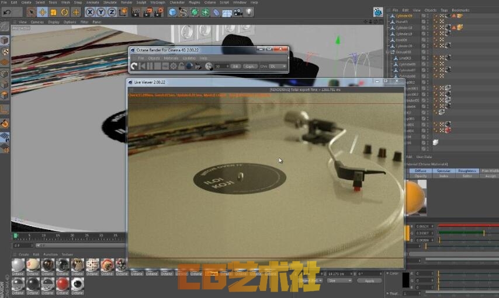Click the material picker icon in Octane toolbar
Image resolution: width=499 pixels, height=298 pixels.
pos(209,66)
